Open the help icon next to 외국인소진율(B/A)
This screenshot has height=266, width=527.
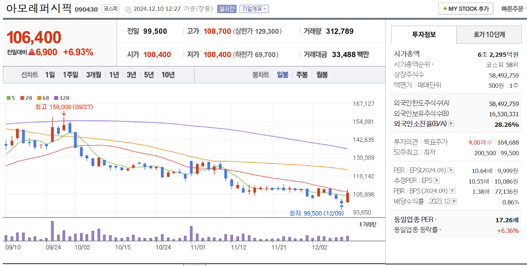tap(451, 124)
